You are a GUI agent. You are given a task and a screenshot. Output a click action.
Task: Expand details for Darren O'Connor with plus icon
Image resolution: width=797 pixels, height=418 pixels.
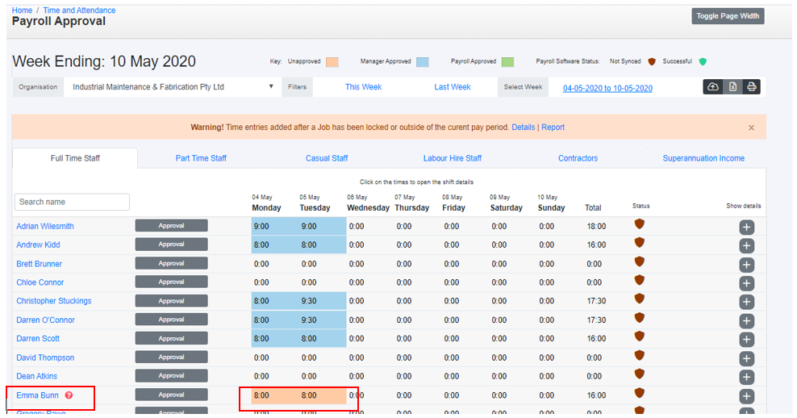pyautogui.click(x=746, y=321)
